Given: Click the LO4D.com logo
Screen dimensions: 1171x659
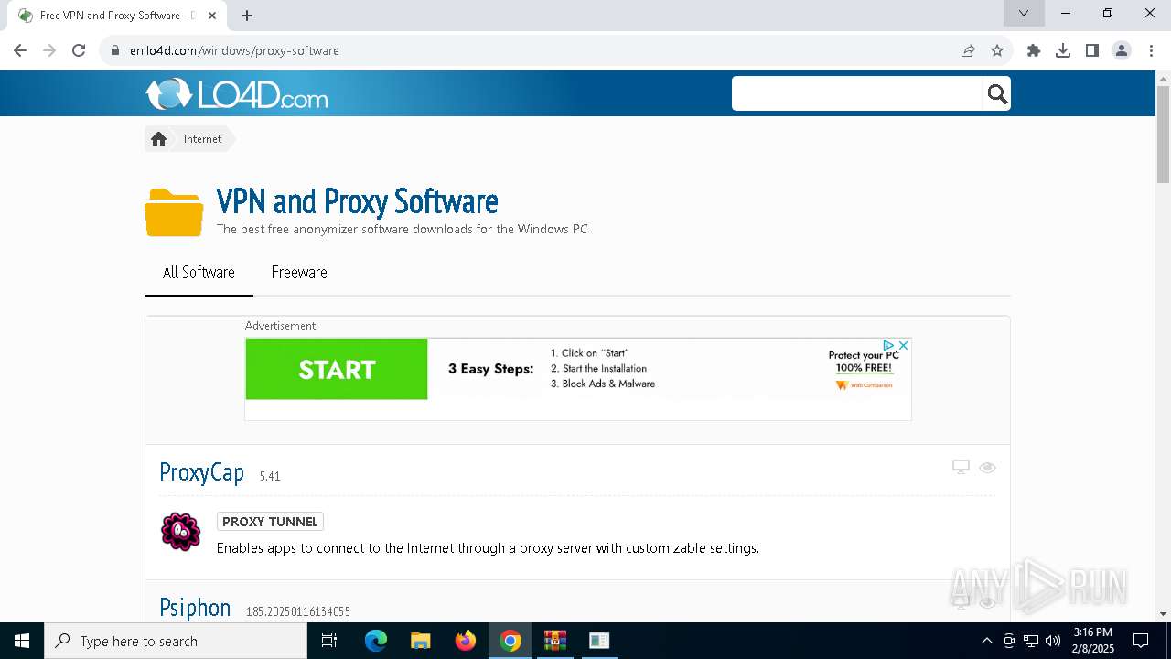Looking at the screenshot, I should click(x=237, y=93).
